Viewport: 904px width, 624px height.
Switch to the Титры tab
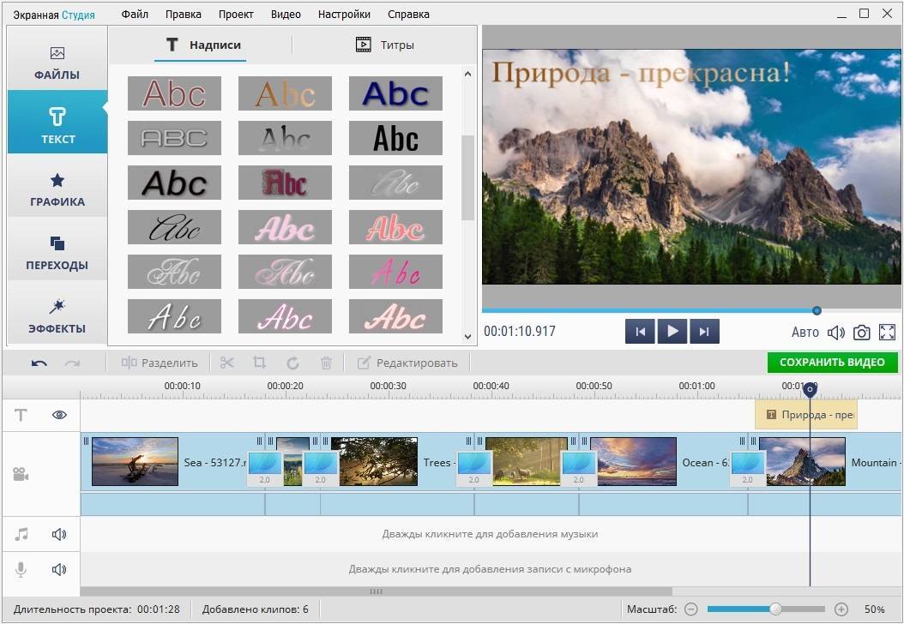(385, 45)
